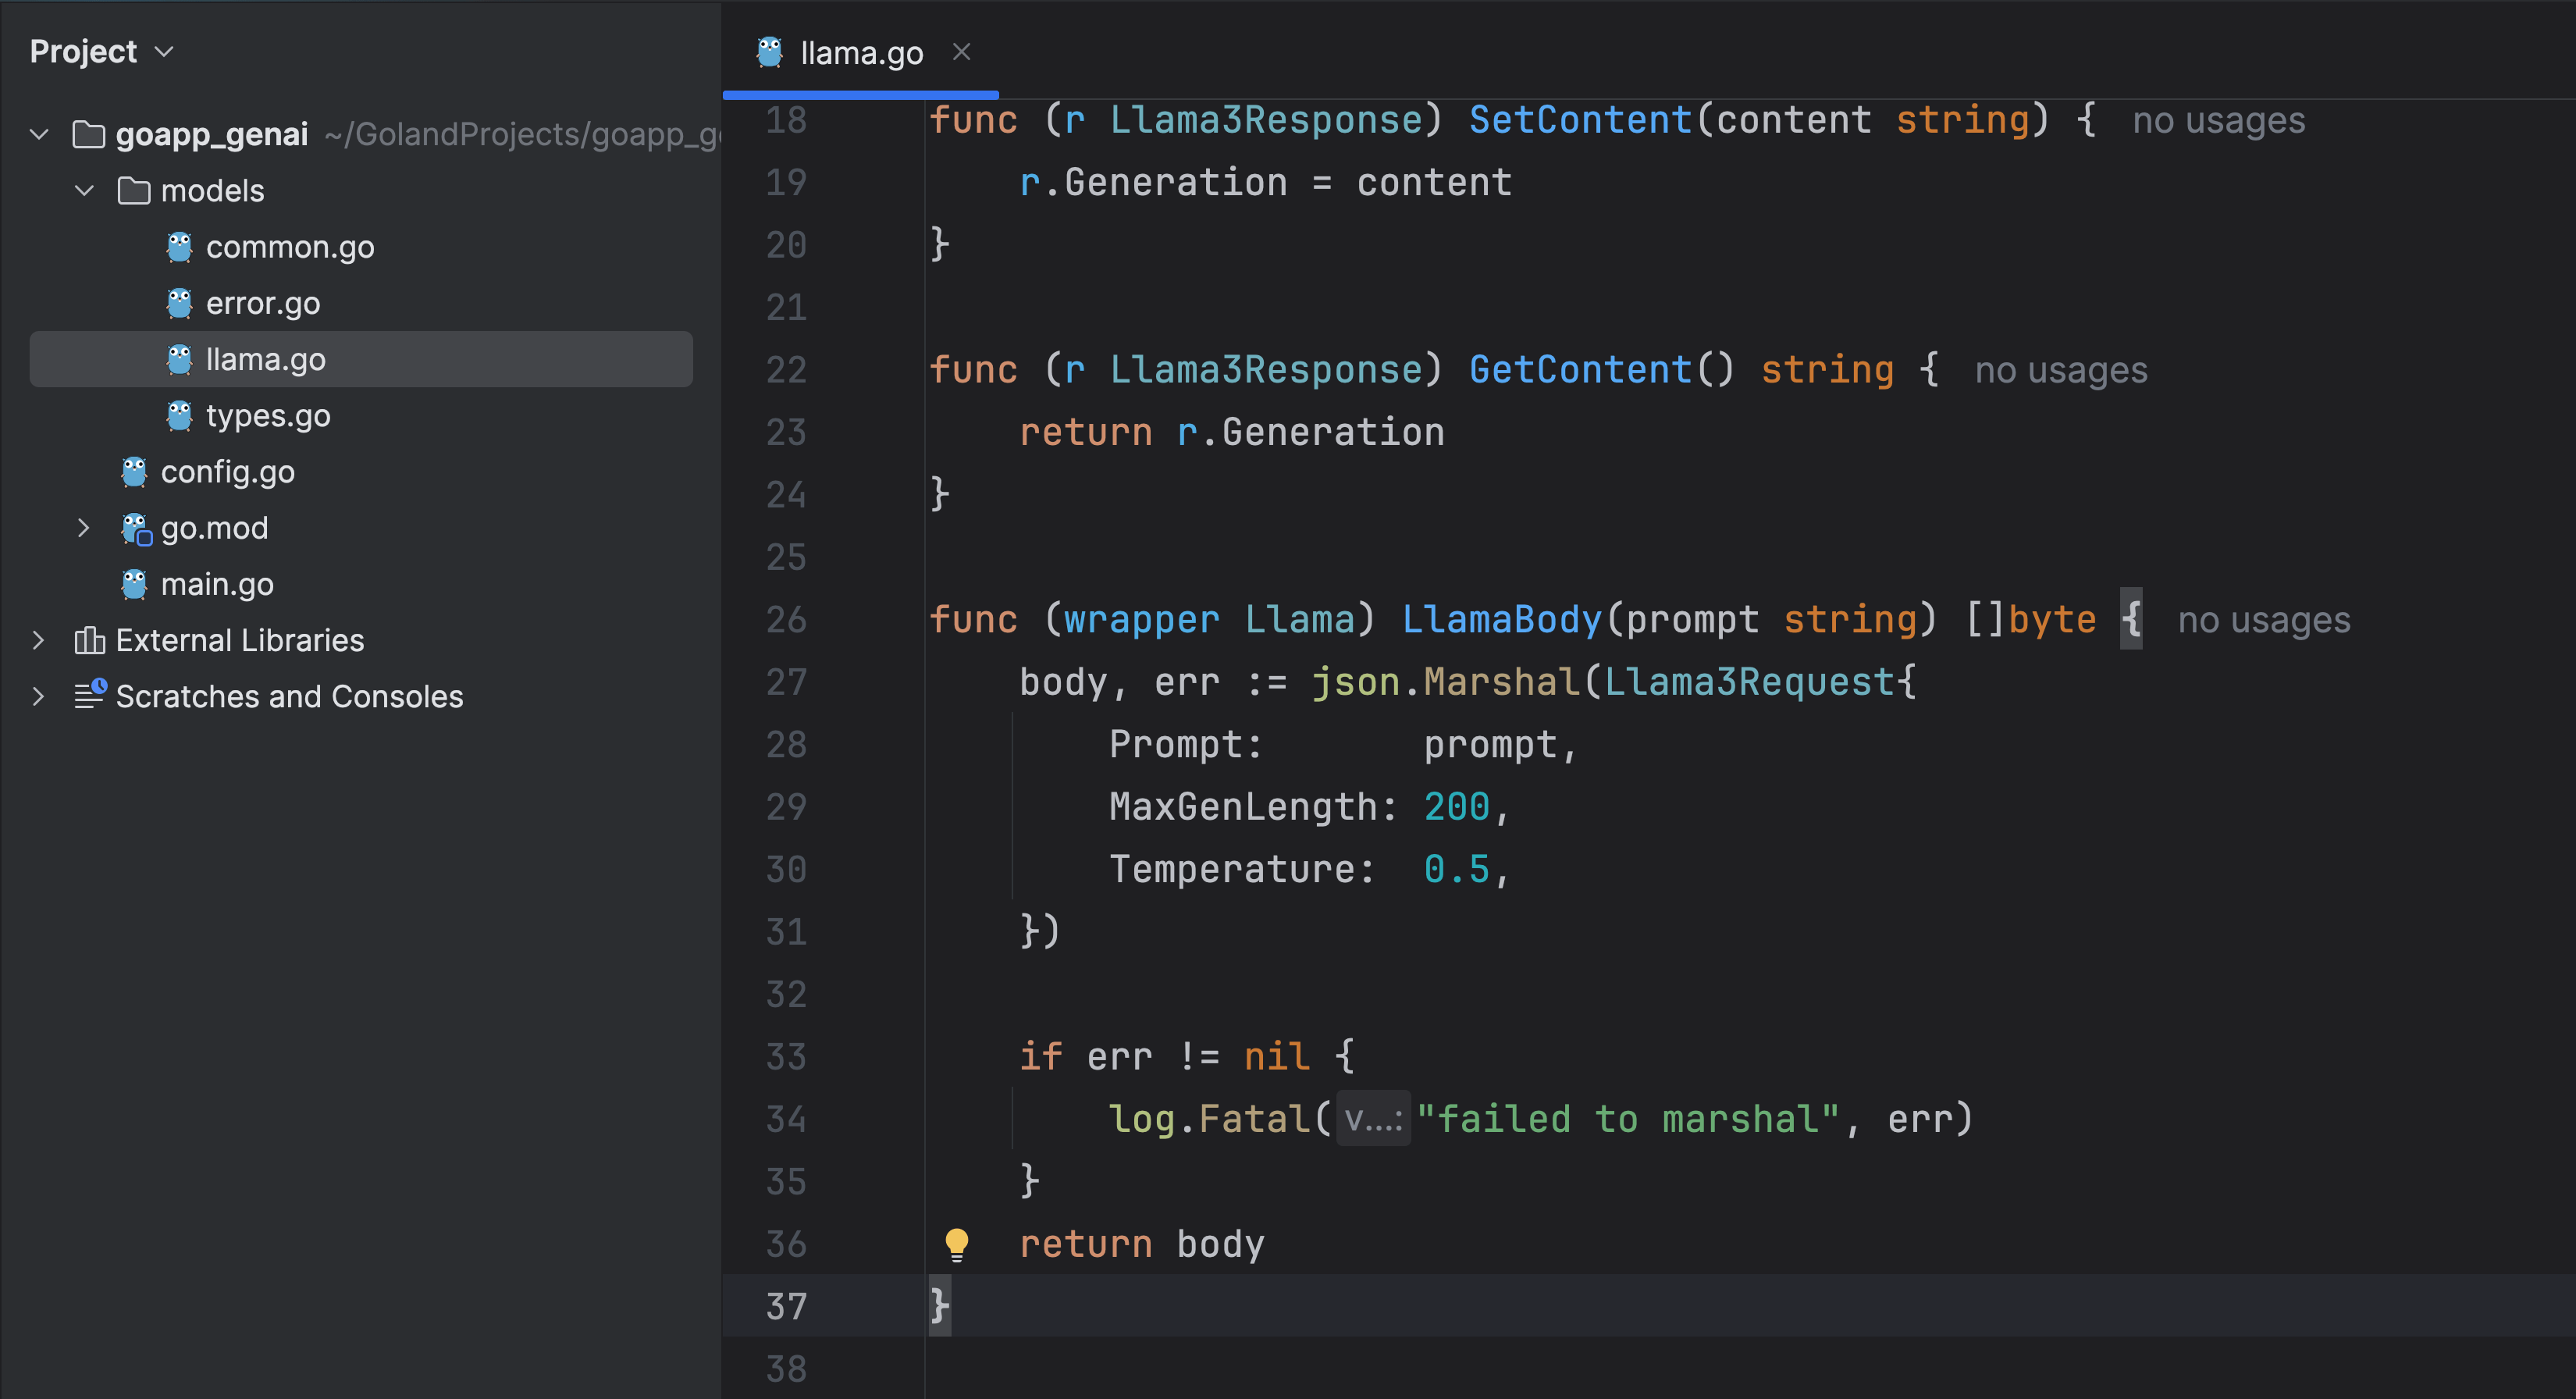Click the External Libraries bar-chart icon
The image size is (2576, 1399).
(89, 640)
